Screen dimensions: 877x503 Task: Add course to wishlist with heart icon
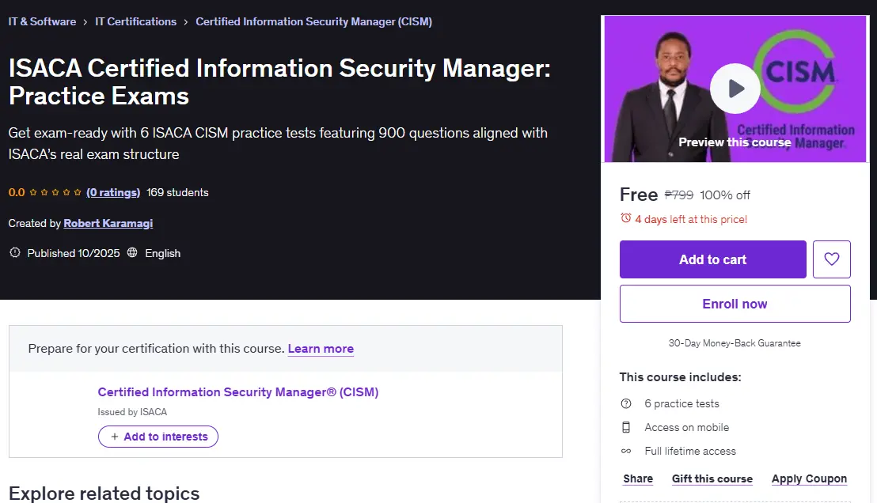pyautogui.click(x=831, y=259)
